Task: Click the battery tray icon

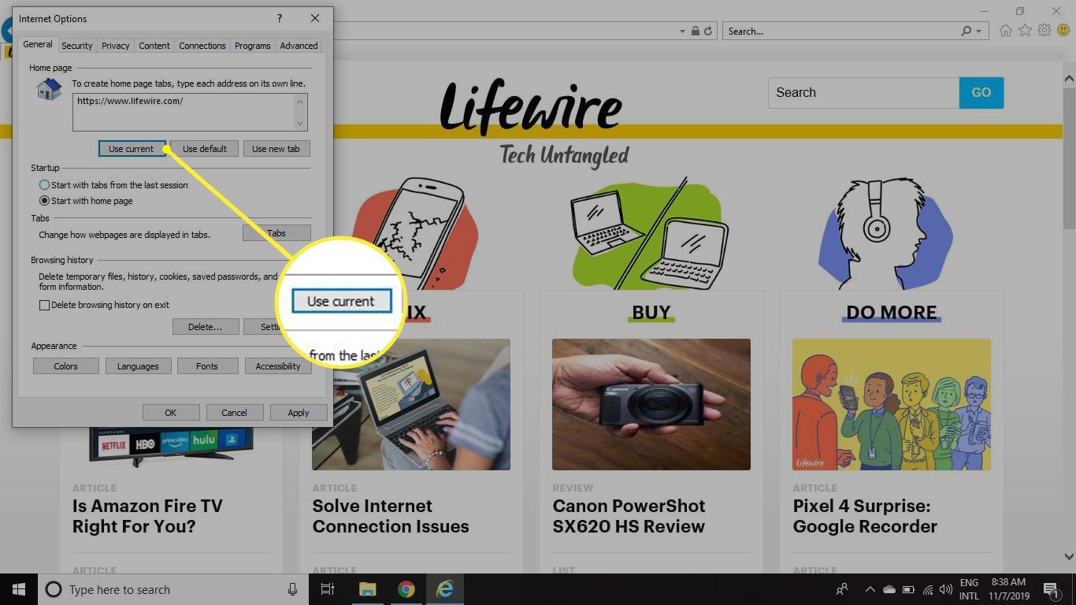Action: 908,589
